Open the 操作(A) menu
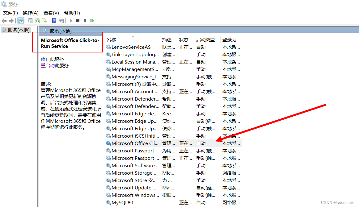The image size is (359, 207). [x=31, y=13]
